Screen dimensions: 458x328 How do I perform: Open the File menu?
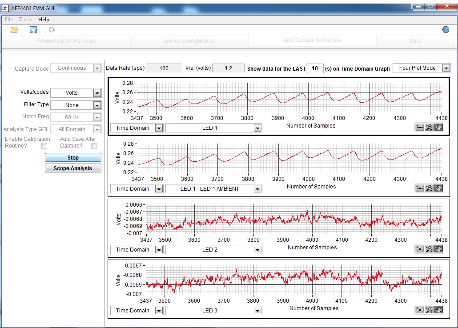9,20
